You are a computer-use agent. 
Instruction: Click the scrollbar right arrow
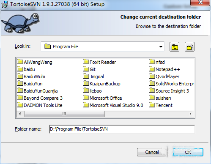pos(191,114)
